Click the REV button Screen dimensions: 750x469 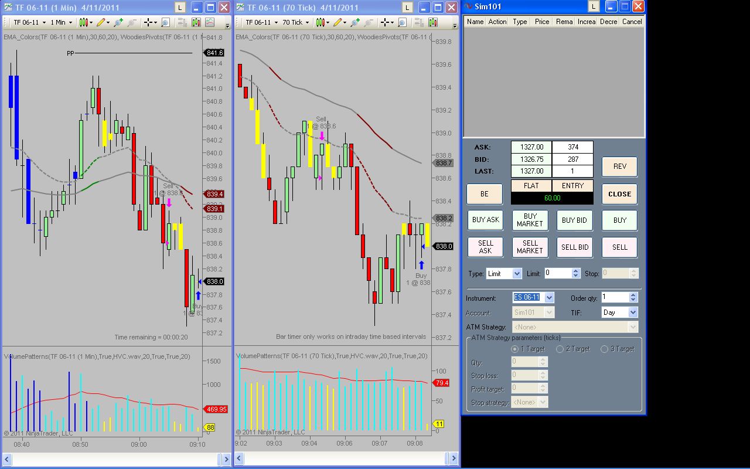pos(619,166)
